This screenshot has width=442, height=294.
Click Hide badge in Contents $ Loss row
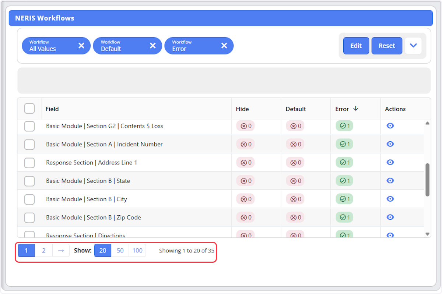click(246, 126)
